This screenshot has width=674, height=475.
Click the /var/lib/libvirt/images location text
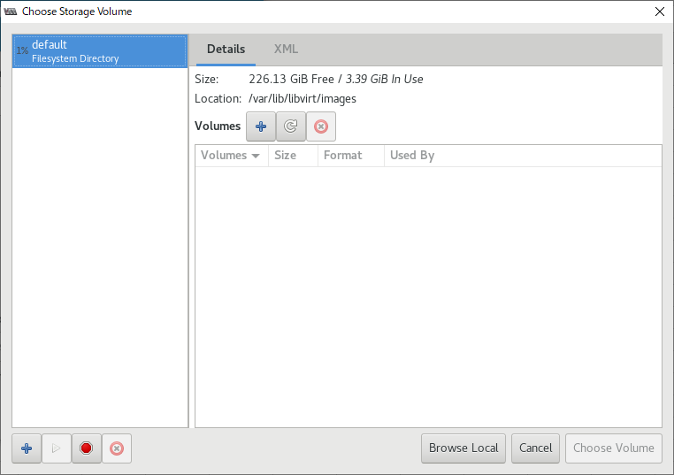click(303, 99)
